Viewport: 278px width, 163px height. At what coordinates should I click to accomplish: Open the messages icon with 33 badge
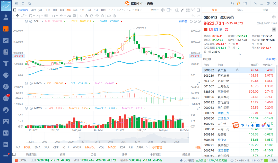[x=6, y=98]
